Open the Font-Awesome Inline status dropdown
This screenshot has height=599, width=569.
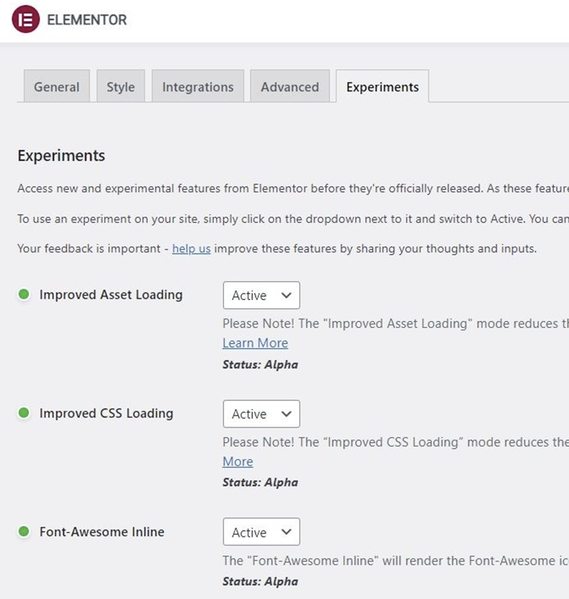point(261,532)
